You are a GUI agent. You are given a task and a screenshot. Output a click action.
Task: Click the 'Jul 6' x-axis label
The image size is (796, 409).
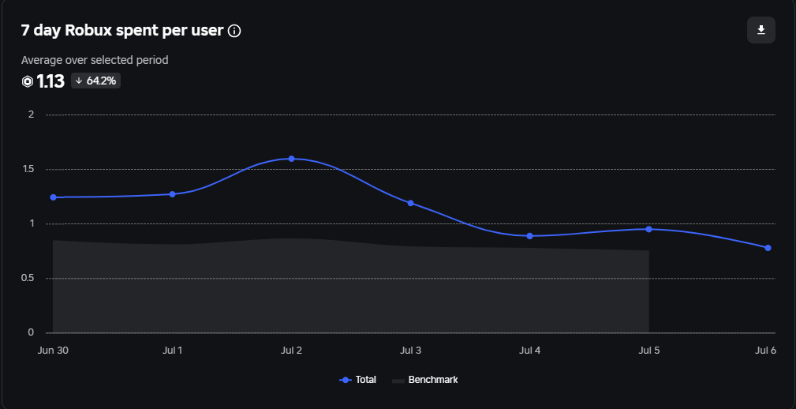pyautogui.click(x=765, y=351)
